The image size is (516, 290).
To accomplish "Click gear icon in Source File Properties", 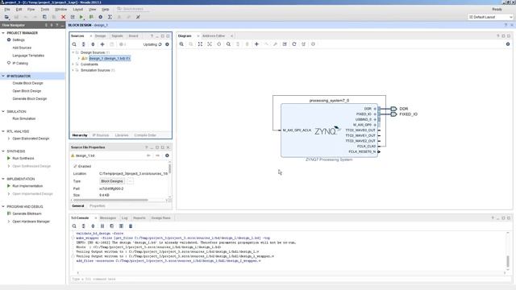I will 167,155.
